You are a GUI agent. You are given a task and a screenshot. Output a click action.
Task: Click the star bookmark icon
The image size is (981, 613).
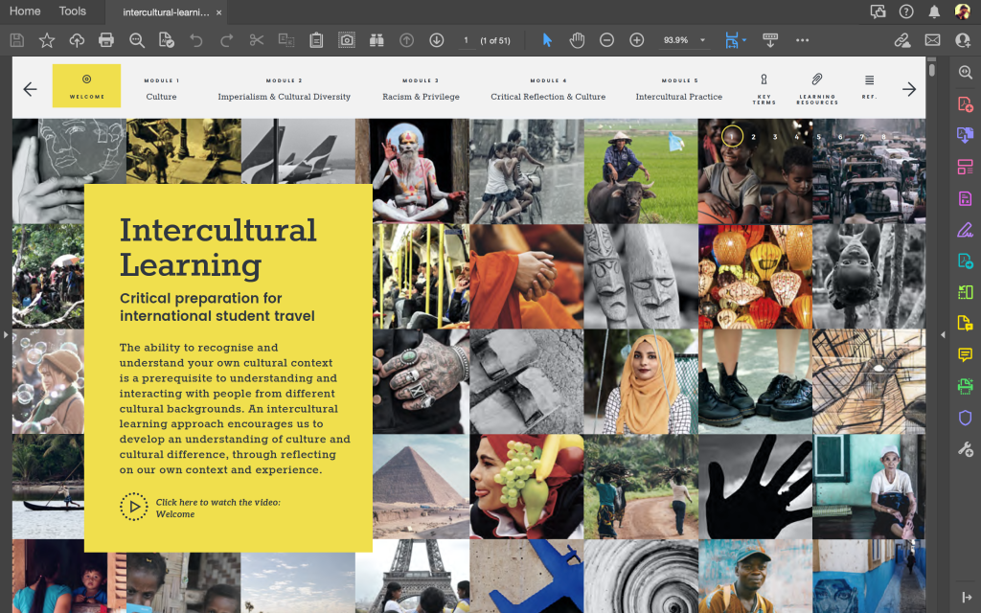[46, 40]
